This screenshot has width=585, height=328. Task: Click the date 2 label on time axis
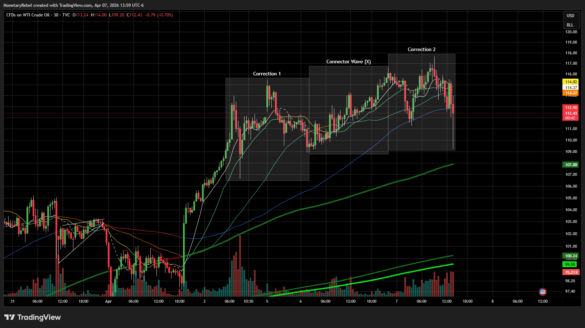204,301
